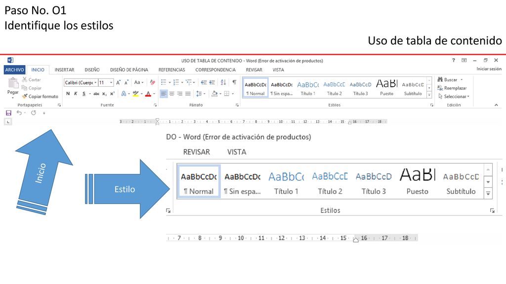
Task: Open the ARCHIVO tab
Action: click(14, 70)
